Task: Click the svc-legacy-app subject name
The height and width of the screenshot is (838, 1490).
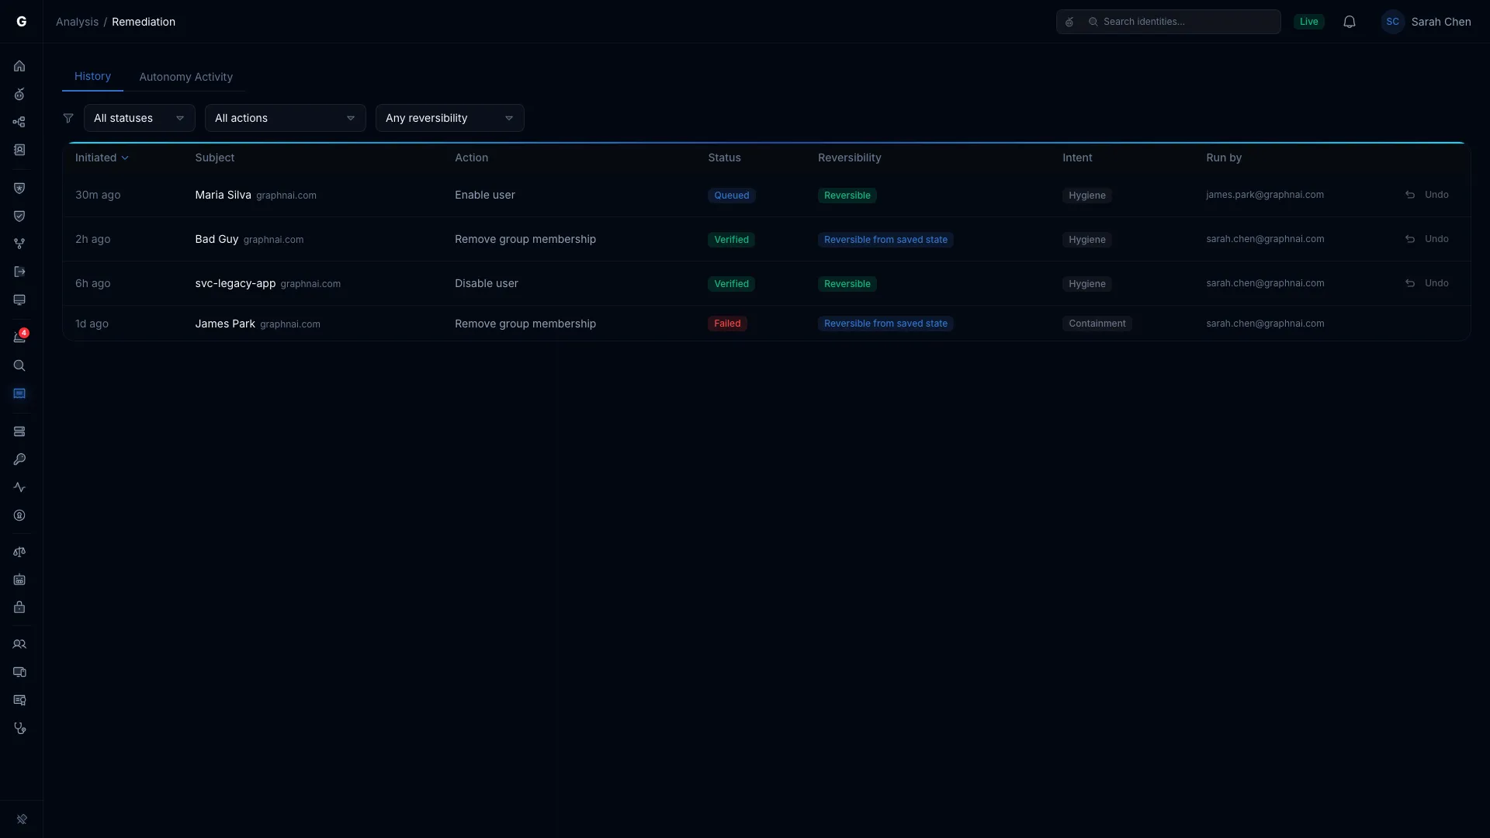Action: 235,283
